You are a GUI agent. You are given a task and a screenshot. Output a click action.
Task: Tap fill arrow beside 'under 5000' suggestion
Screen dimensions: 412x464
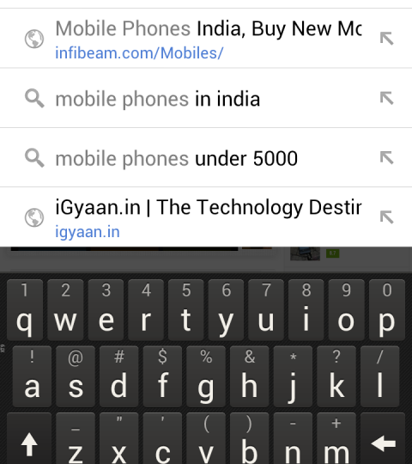click(386, 158)
